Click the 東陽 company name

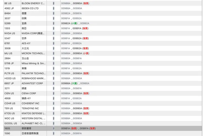pyautogui.click(x=24, y=68)
